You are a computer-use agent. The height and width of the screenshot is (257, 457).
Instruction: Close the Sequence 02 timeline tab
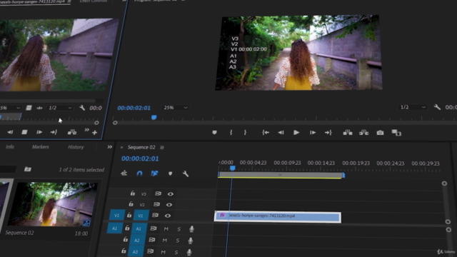(121, 148)
